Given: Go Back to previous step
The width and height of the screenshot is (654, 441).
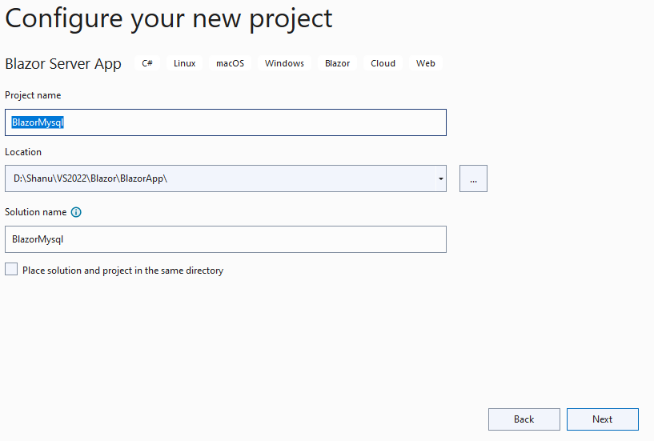Looking at the screenshot, I should (524, 419).
